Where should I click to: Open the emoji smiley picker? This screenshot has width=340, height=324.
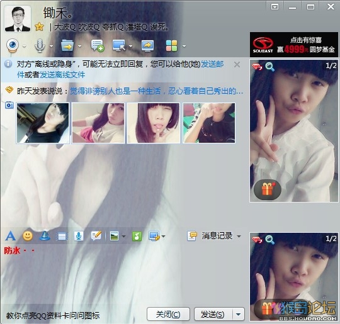point(28,236)
